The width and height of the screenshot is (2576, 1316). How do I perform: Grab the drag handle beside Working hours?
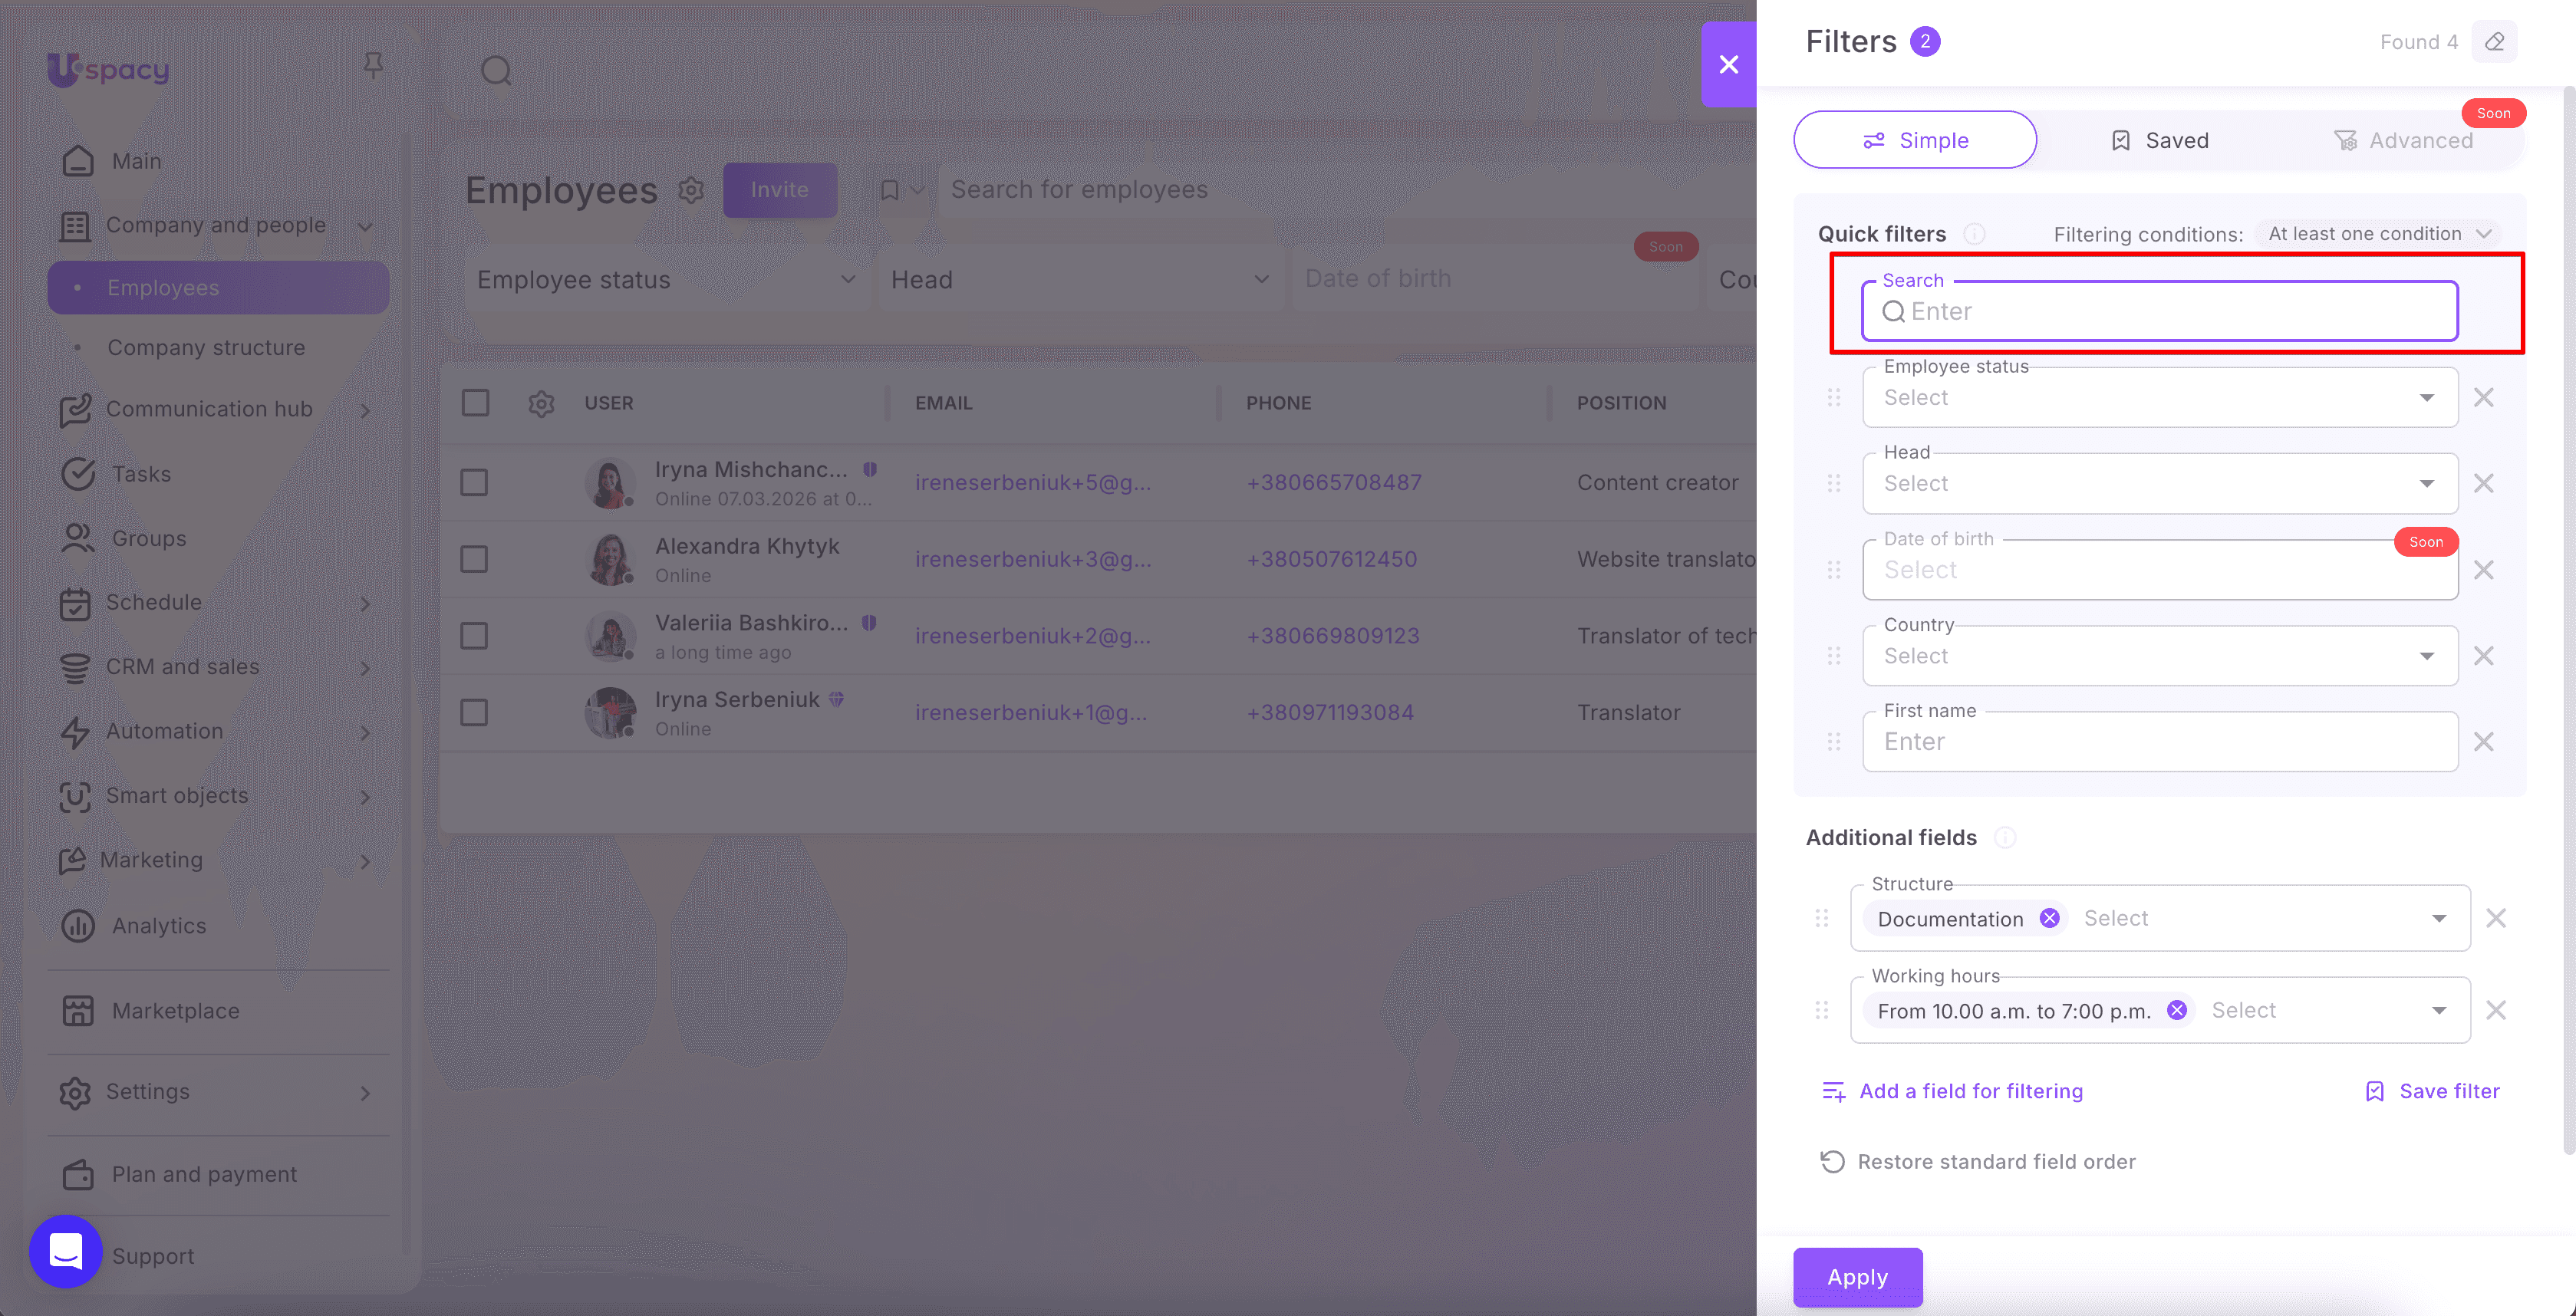[1822, 1010]
